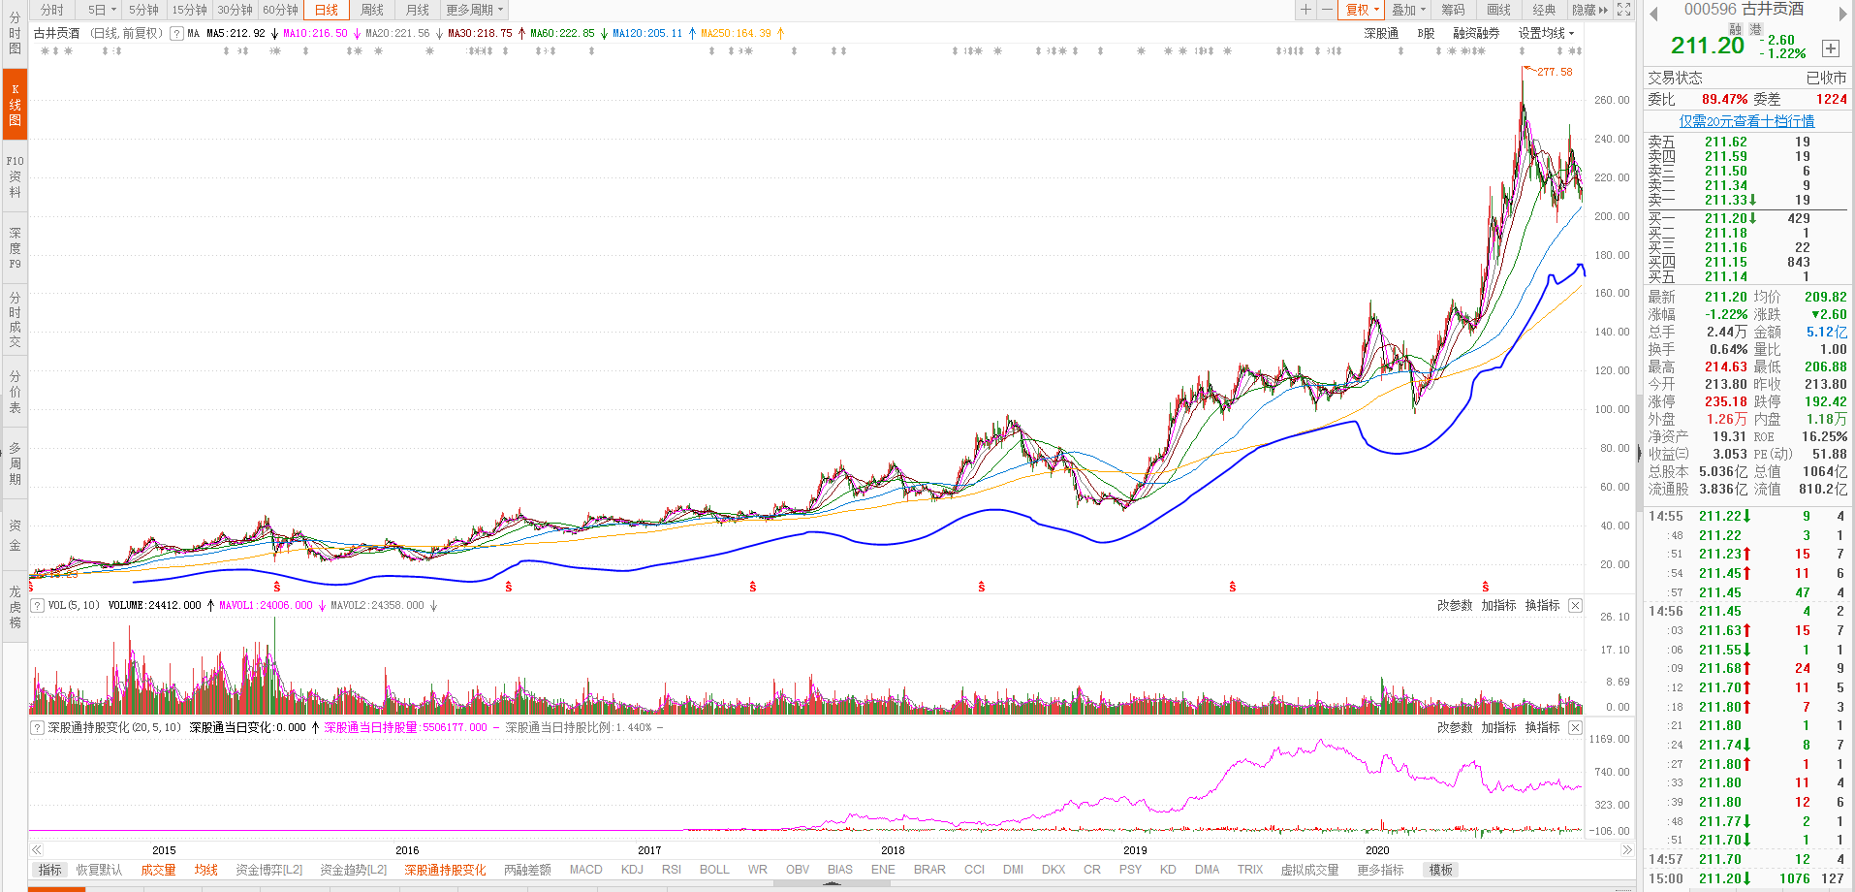Toggle the 经典 classic layout

1544,10
